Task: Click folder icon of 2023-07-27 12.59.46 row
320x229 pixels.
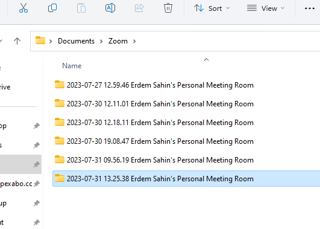Action: coord(60,85)
